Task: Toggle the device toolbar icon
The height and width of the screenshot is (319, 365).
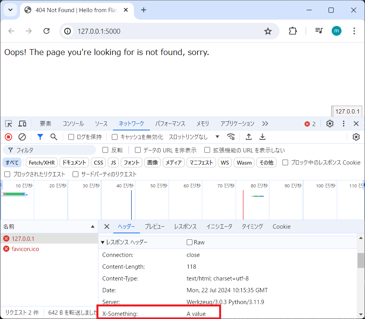Action: (x=22, y=124)
